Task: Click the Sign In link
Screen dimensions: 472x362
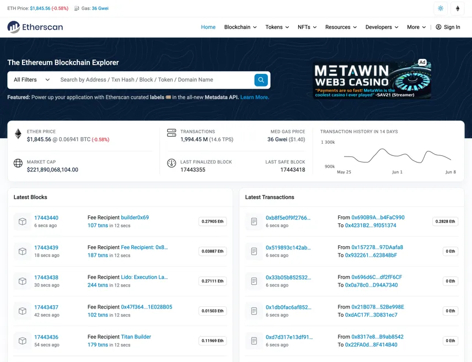Action: (x=448, y=27)
